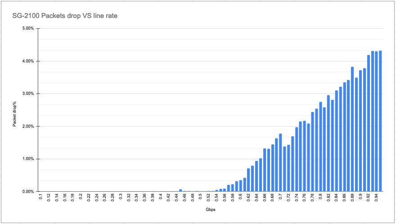Select the blue bar above 0.58
The width and height of the screenshot is (396, 224).
tap(233, 188)
